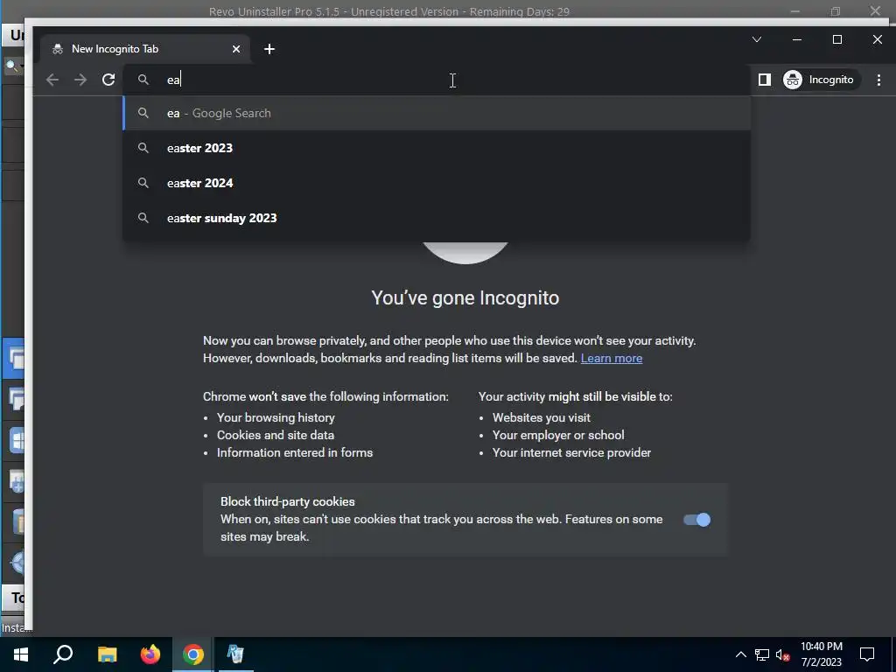Click 'Your browsing history' list item
Screen dimensions: 896x672
276,417
